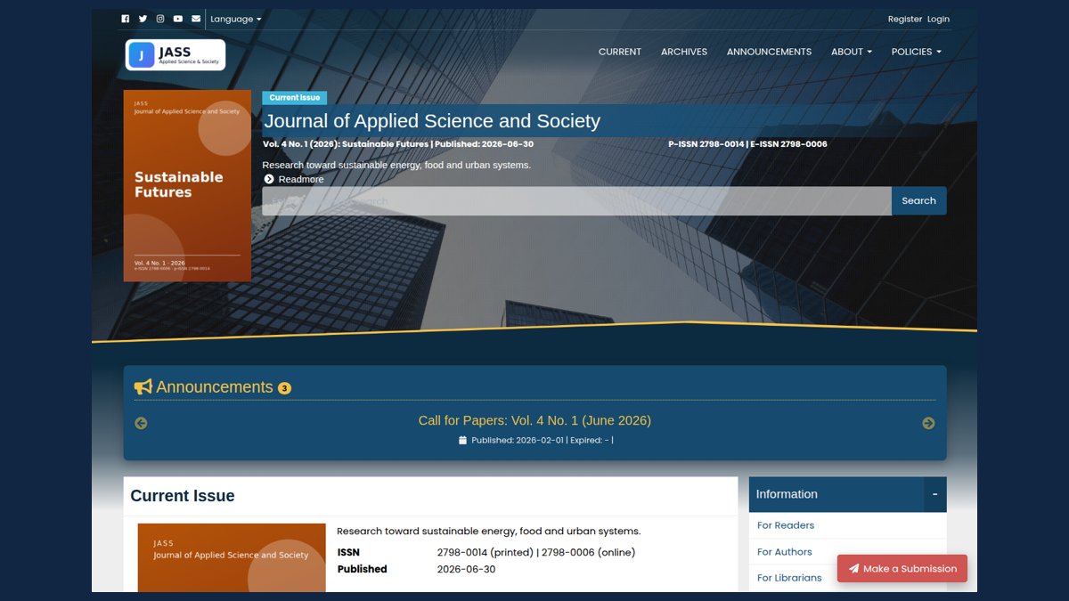Click the ISSN value 2798-0014 (printed)
1069x601 pixels.
pyautogui.click(x=485, y=553)
